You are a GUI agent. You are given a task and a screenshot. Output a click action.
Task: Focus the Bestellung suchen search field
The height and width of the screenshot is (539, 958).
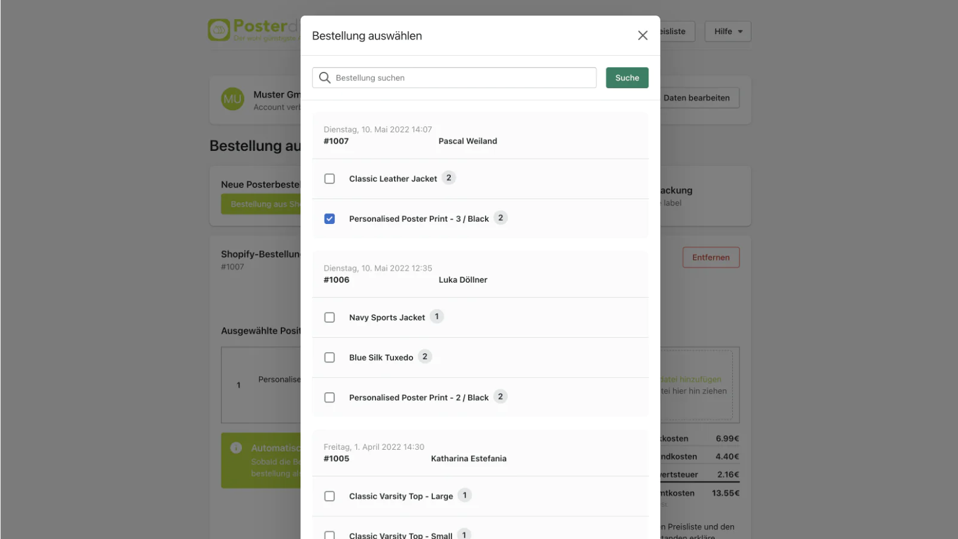click(454, 78)
